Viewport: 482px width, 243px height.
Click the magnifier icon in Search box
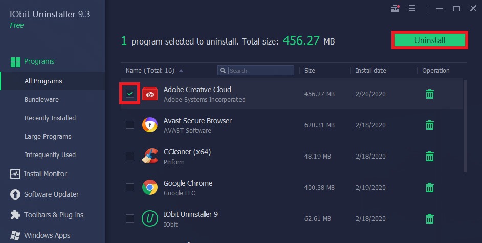pos(223,71)
